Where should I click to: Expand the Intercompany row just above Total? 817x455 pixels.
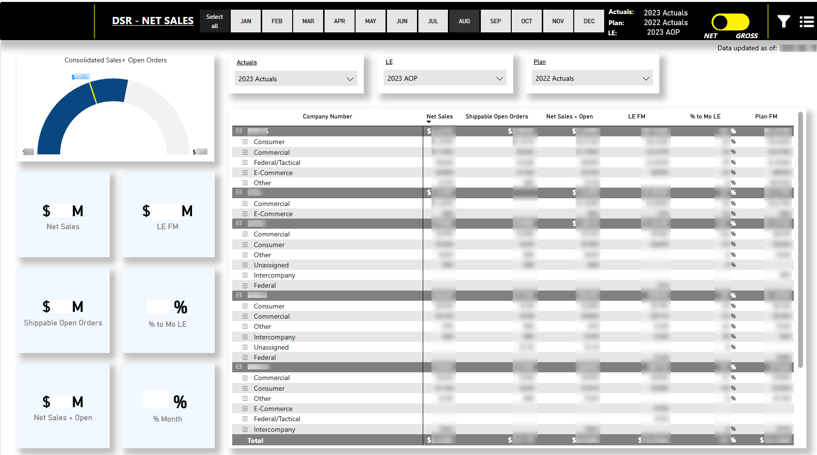pos(245,429)
